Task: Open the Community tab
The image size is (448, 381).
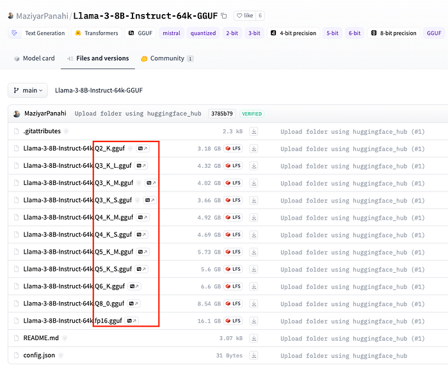Action: pos(167,58)
